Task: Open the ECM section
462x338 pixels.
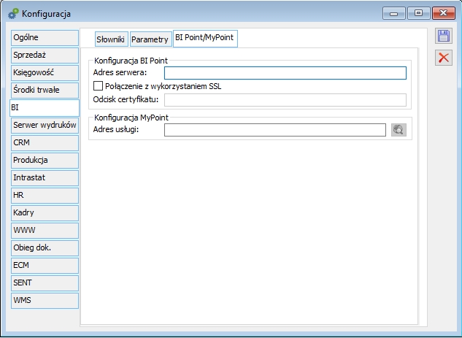Action: point(45,266)
